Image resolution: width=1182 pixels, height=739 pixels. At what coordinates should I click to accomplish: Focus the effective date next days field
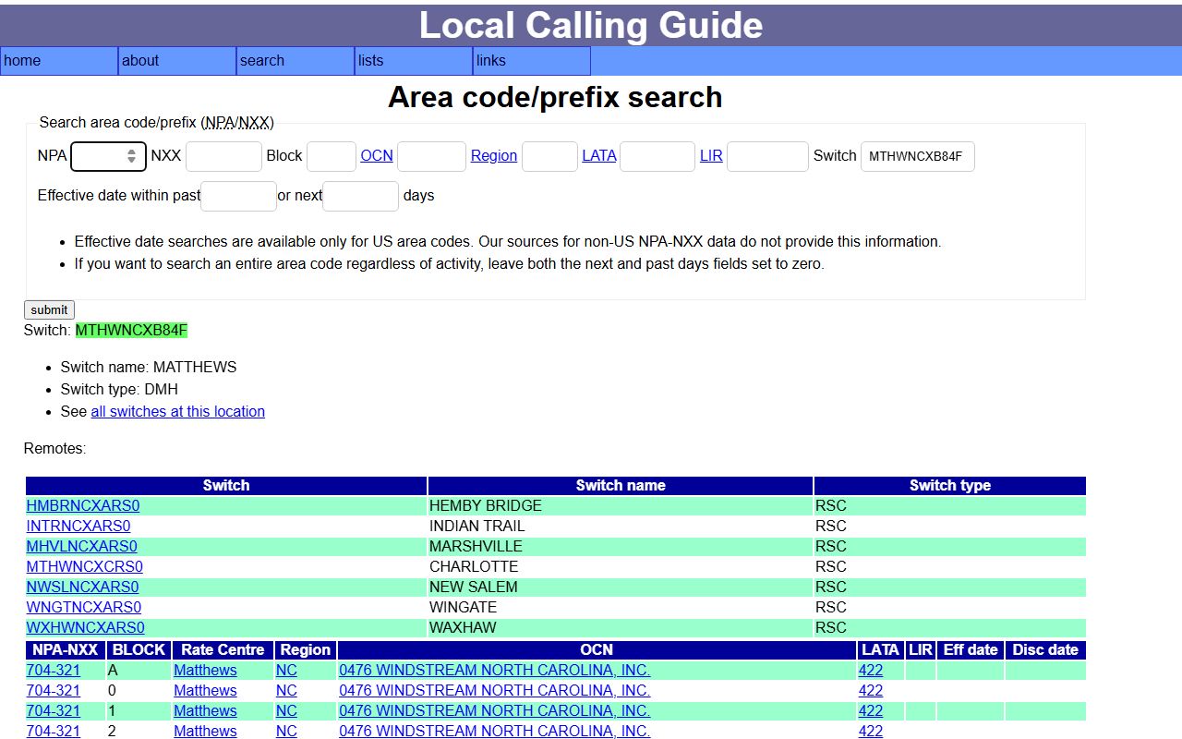(360, 196)
